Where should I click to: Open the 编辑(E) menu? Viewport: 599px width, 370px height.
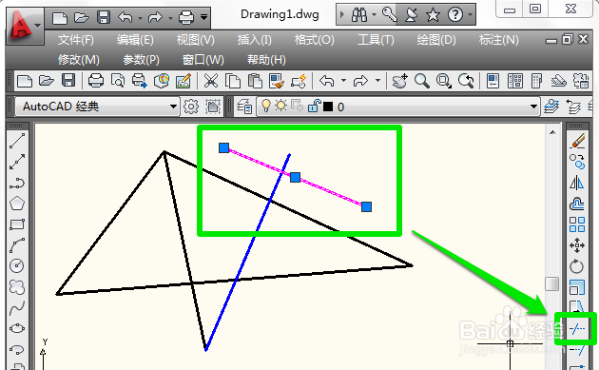click(x=135, y=40)
